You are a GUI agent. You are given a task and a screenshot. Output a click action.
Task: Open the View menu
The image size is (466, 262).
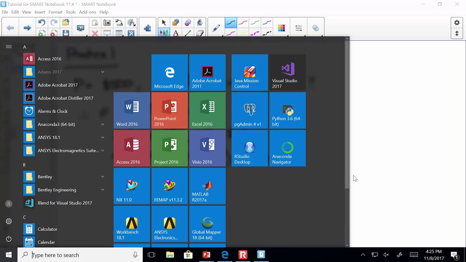coord(27,12)
